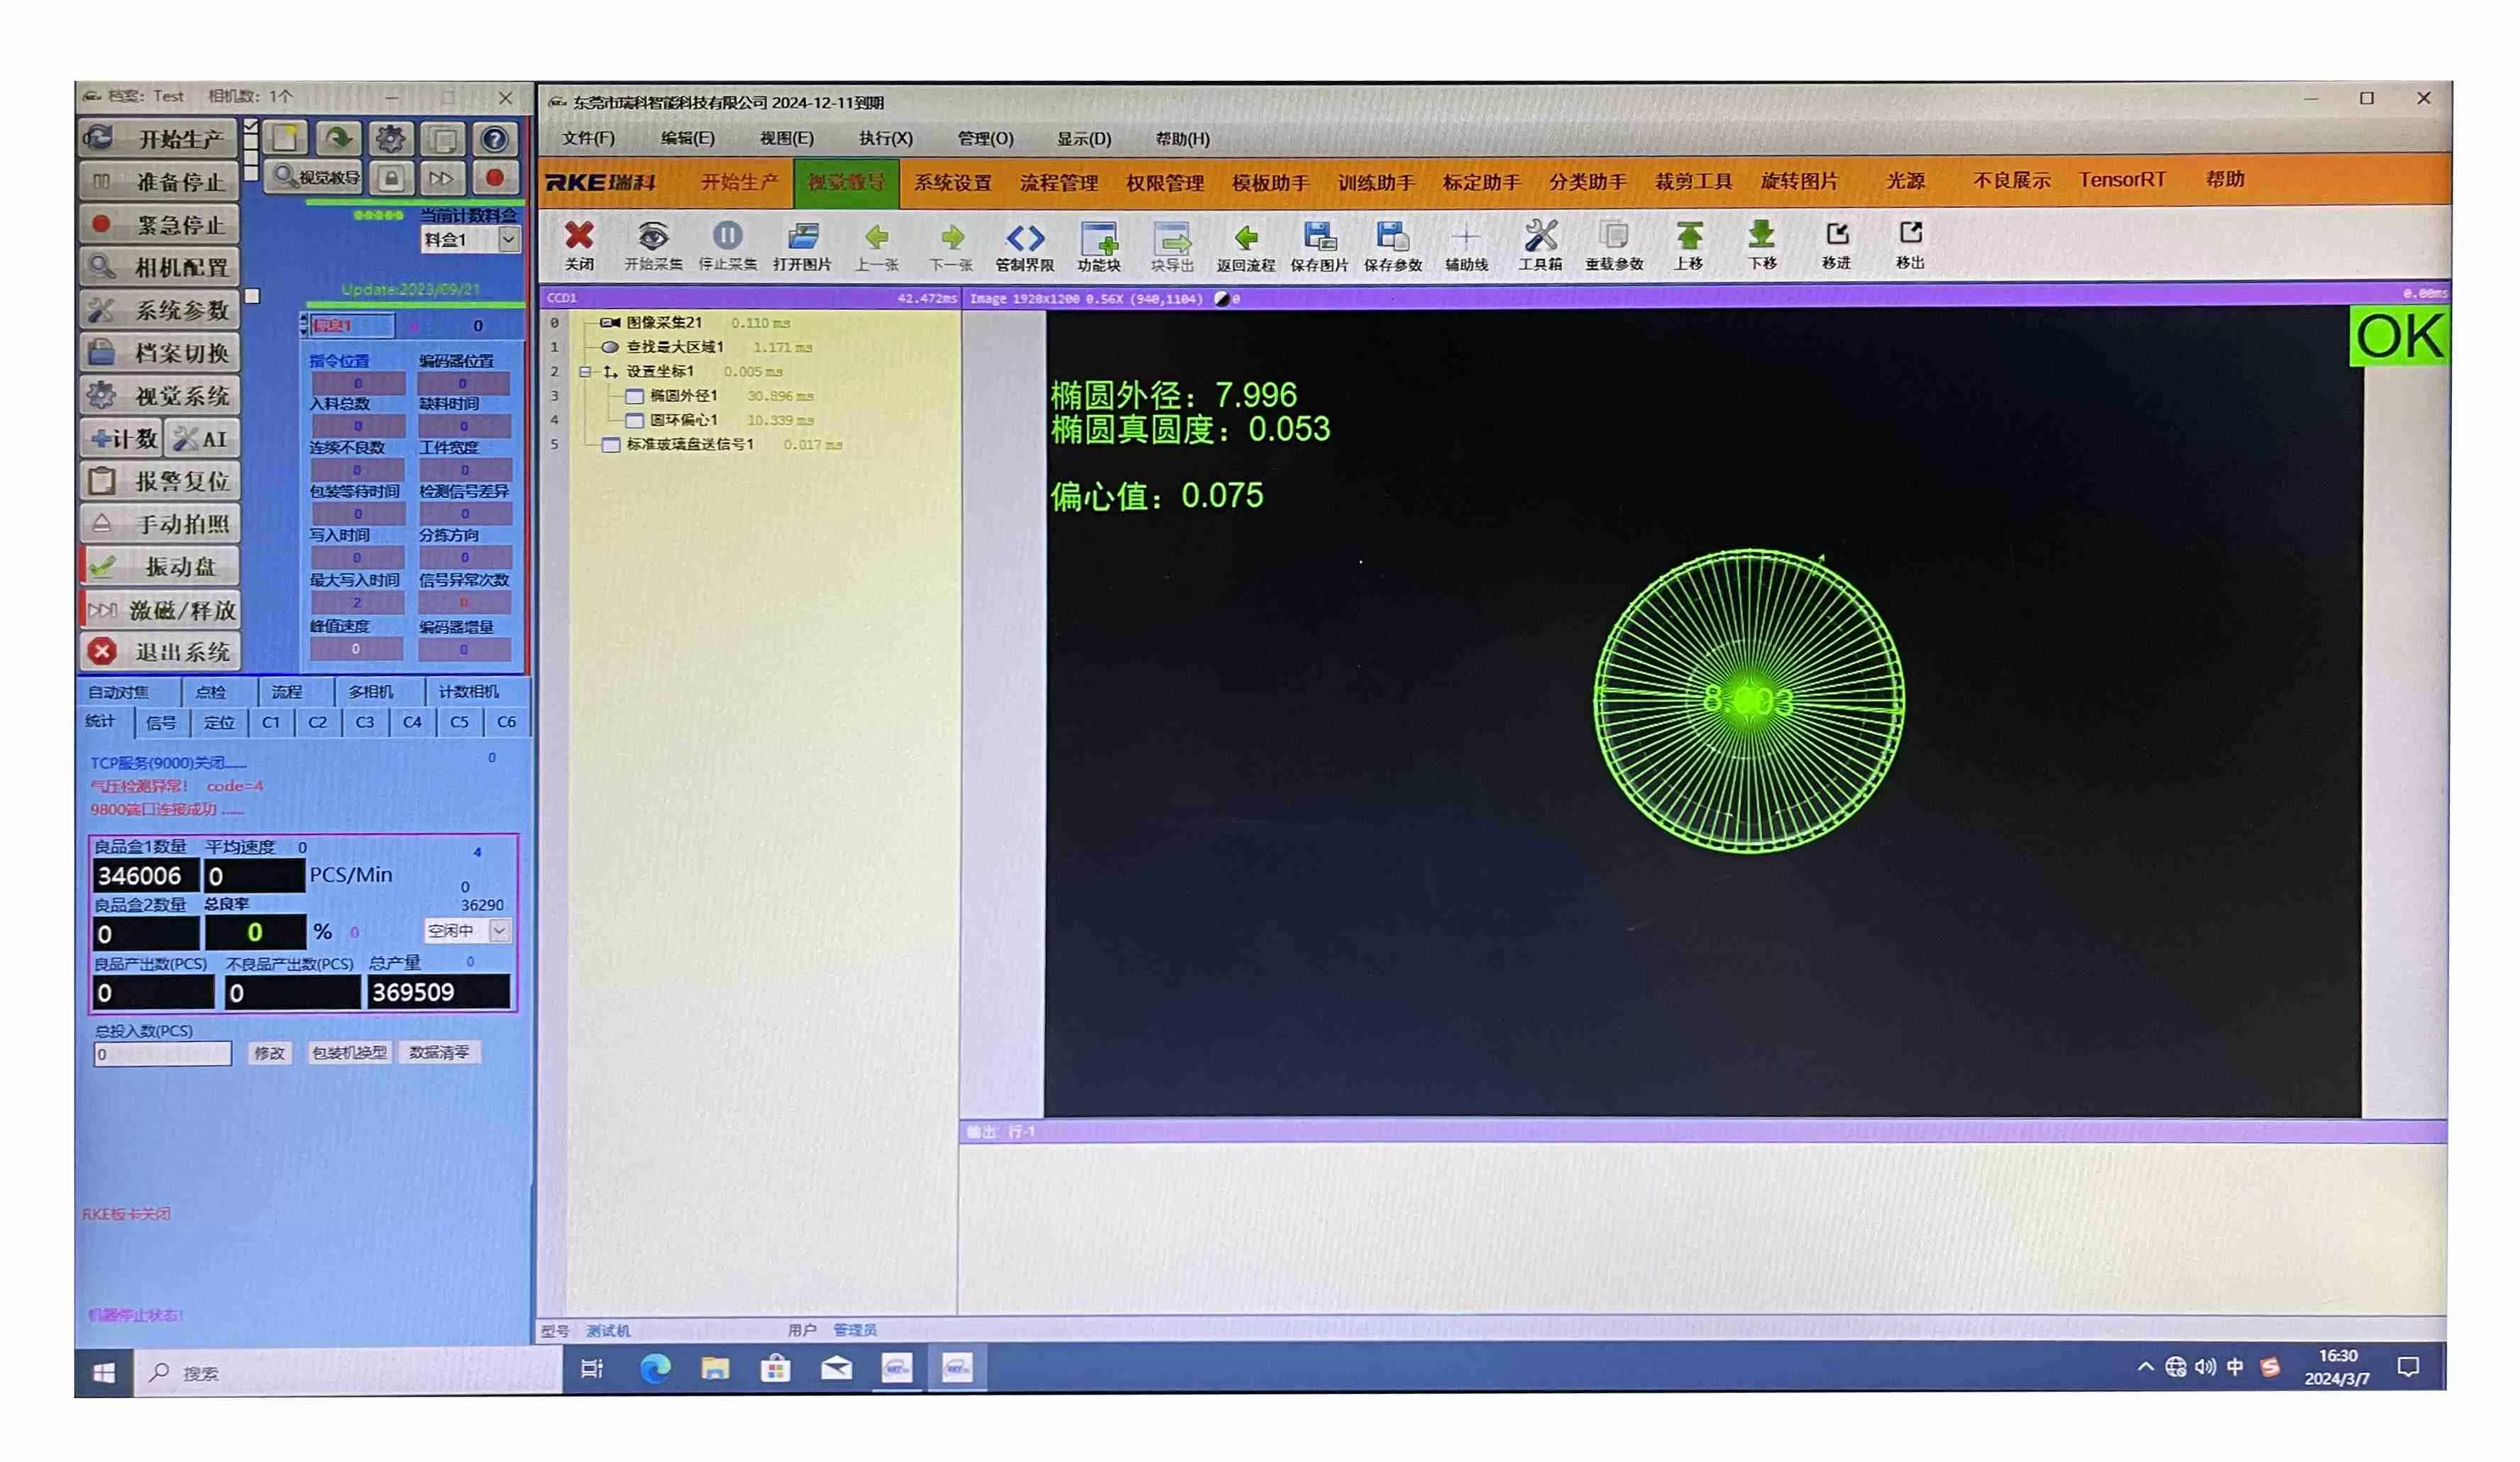Click the 手动拍照 manual capture button
Viewport: 2520px width, 1462px height.
(x=160, y=524)
